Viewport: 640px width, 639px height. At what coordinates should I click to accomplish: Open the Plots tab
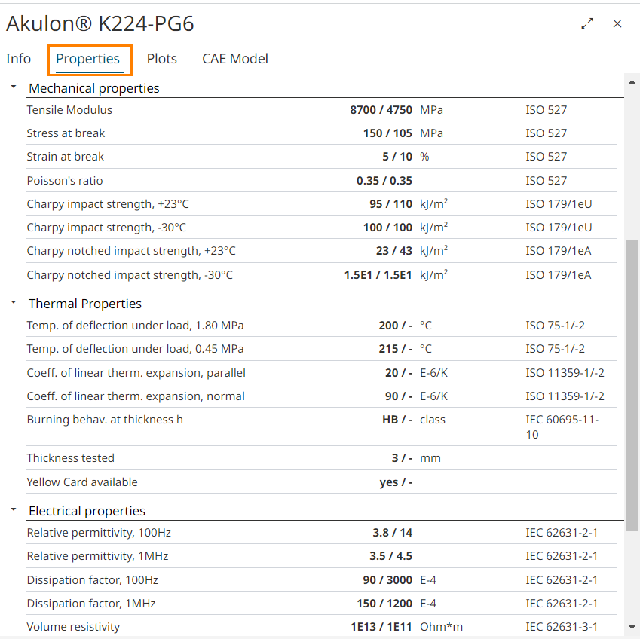pyautogui.click(x=162, y=59)
